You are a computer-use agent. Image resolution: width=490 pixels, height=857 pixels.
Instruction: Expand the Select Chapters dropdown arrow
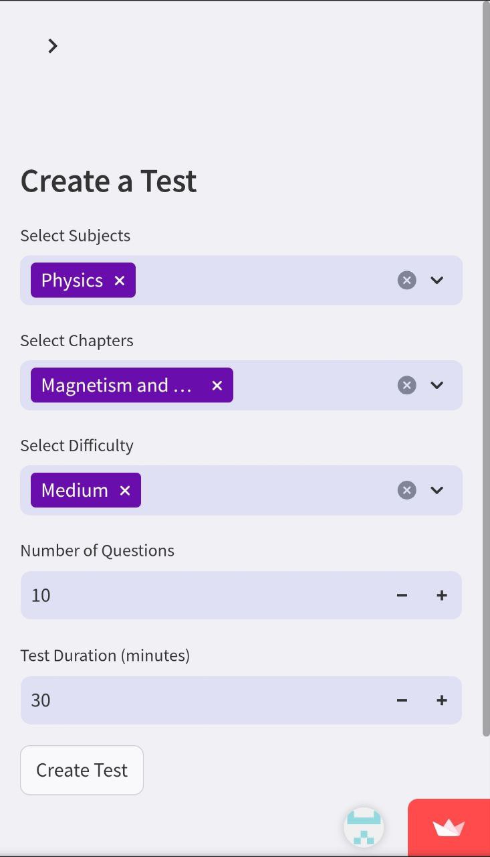point(437,385)
